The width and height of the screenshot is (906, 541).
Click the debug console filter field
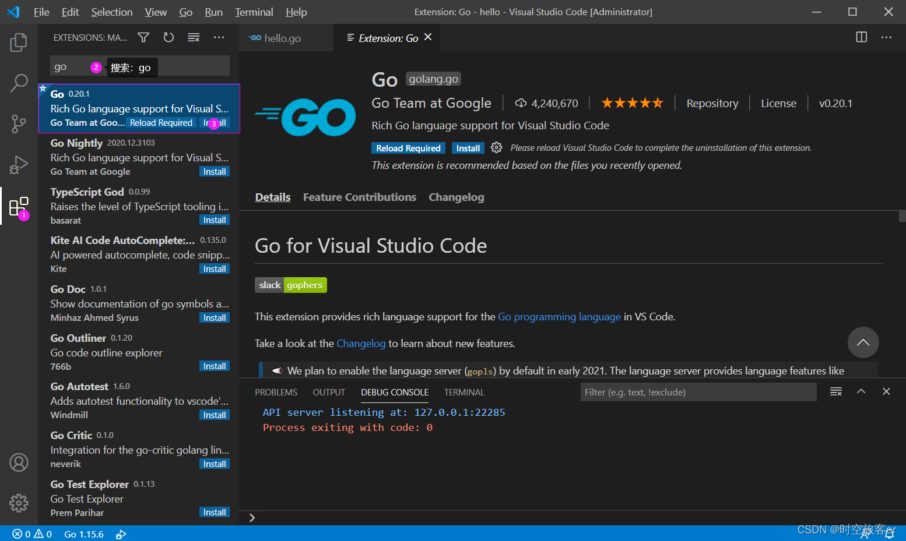698,392
